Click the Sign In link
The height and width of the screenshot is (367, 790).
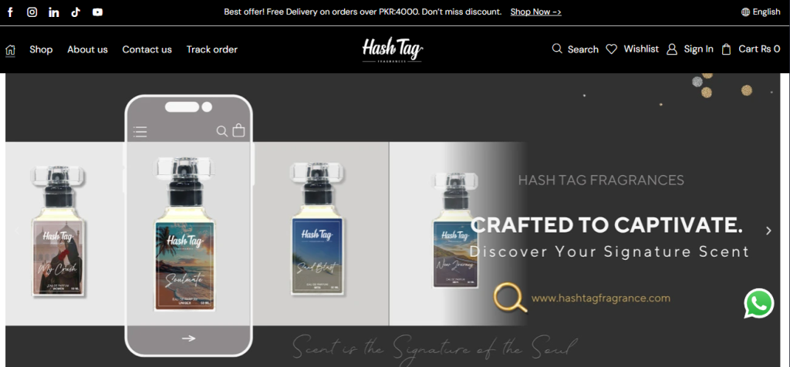point(698,49)
